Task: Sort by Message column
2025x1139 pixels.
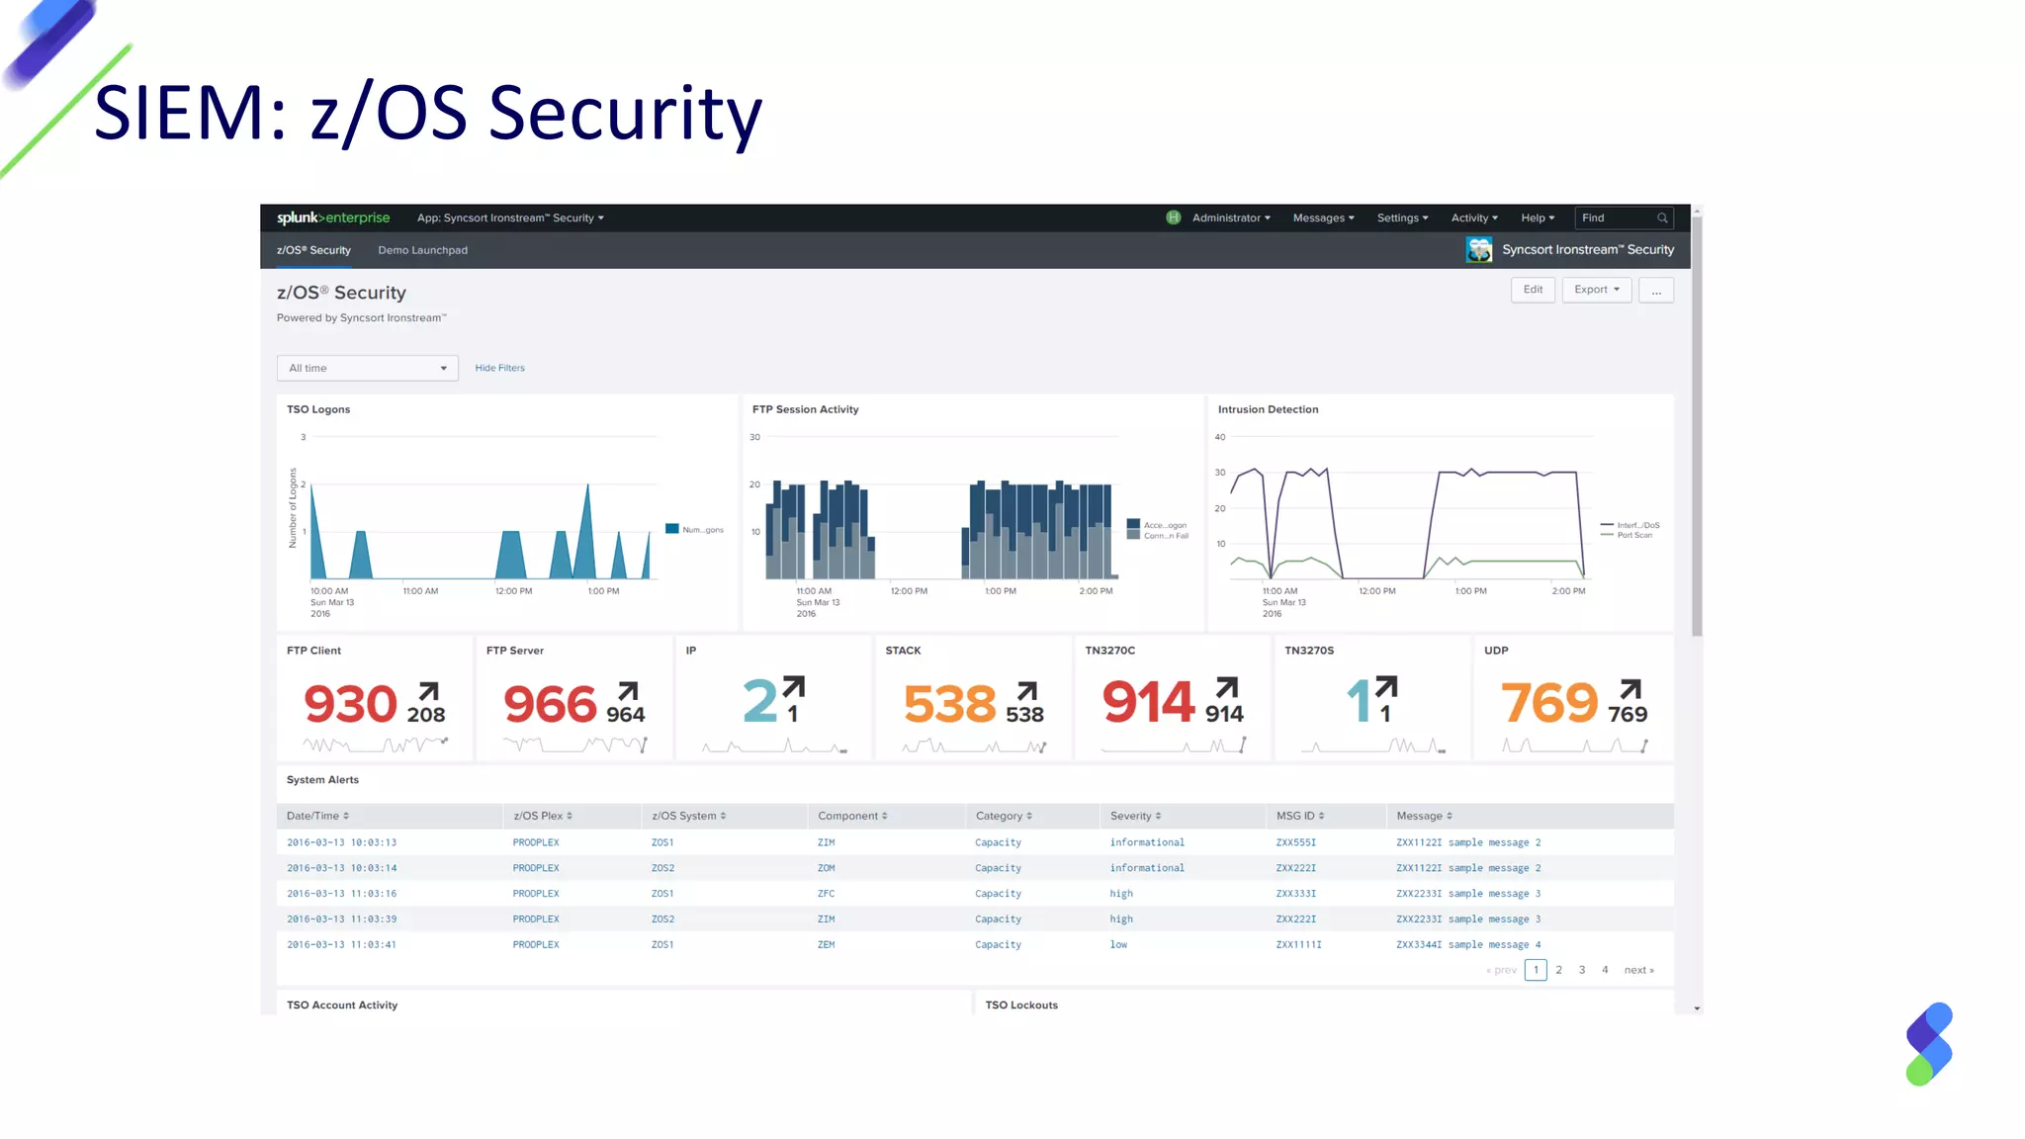Action: [1424, 816]
